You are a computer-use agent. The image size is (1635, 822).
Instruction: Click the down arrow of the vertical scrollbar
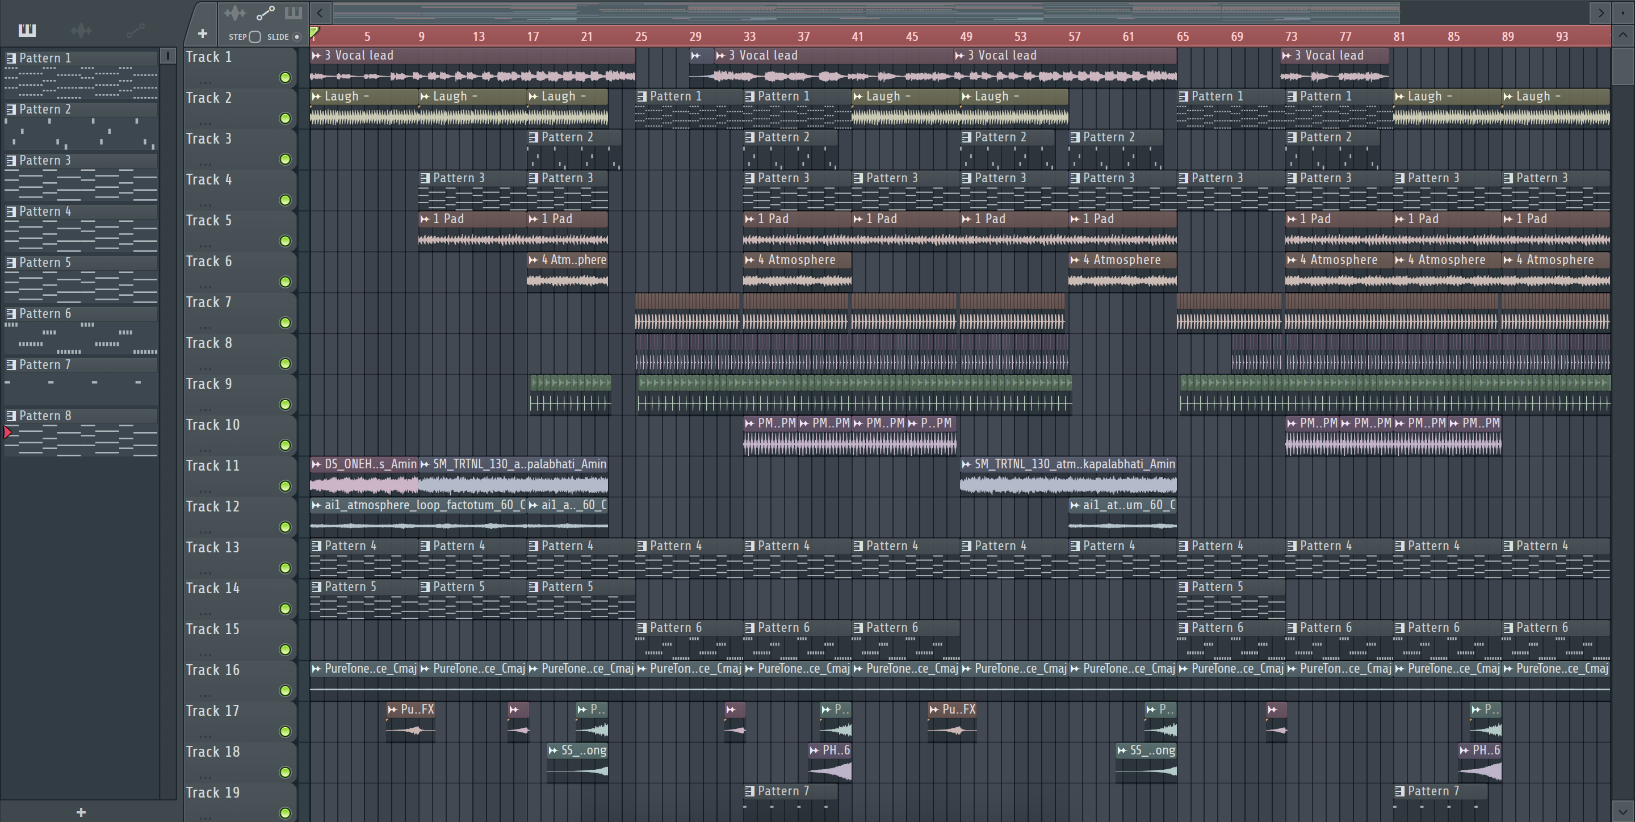(x=1623, y=811)
